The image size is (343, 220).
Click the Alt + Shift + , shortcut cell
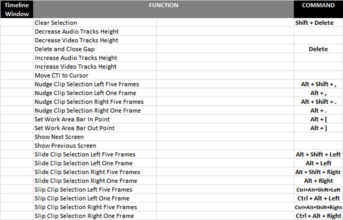[318, 84]
